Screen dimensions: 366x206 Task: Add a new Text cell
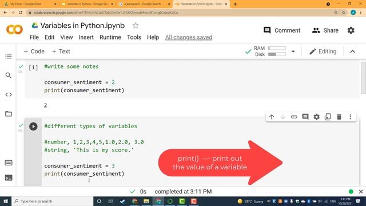point(61,51)
